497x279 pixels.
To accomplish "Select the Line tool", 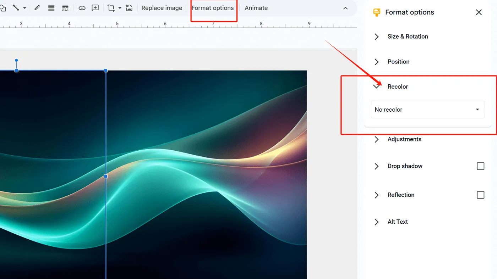I will coord(16,8).
